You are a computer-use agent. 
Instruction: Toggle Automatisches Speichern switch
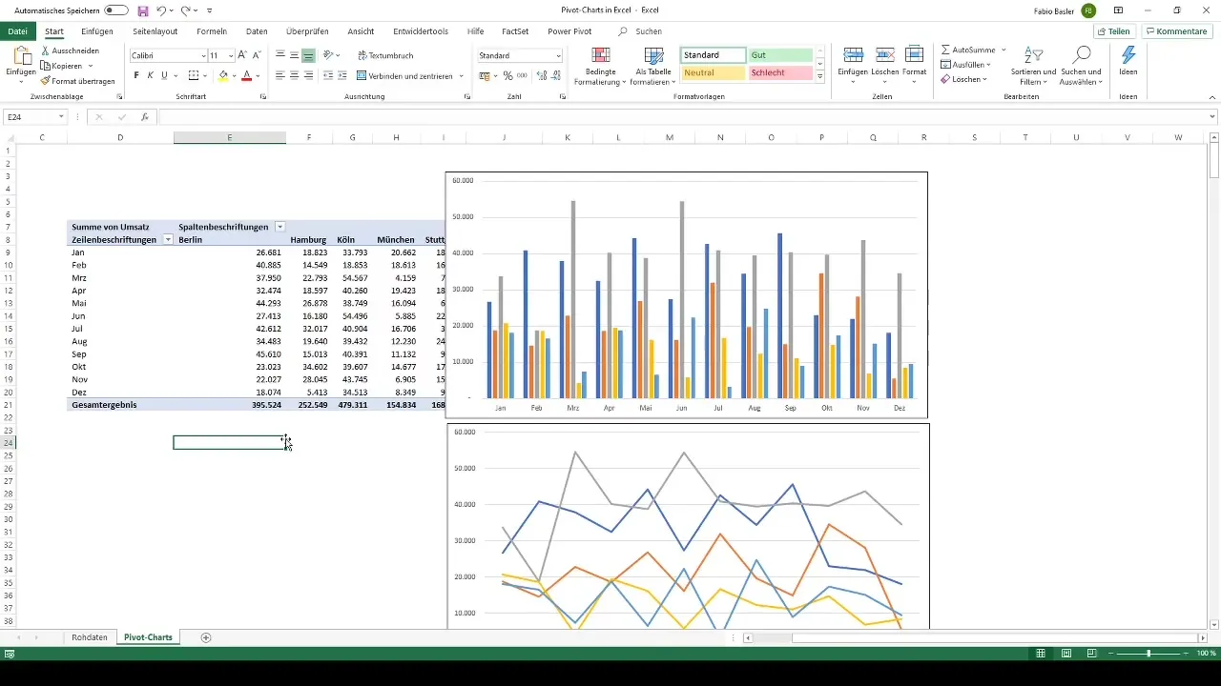116,10
